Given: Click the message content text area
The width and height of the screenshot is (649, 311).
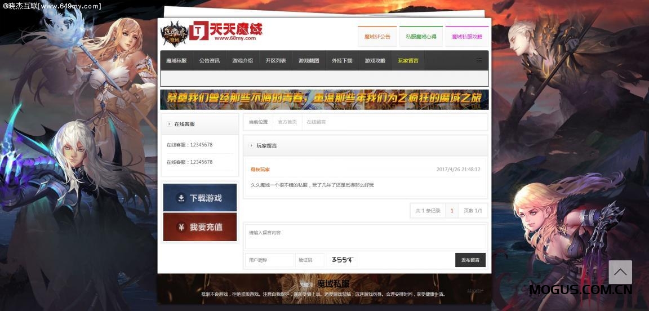Looking at the screenshot, I should 365,237.
